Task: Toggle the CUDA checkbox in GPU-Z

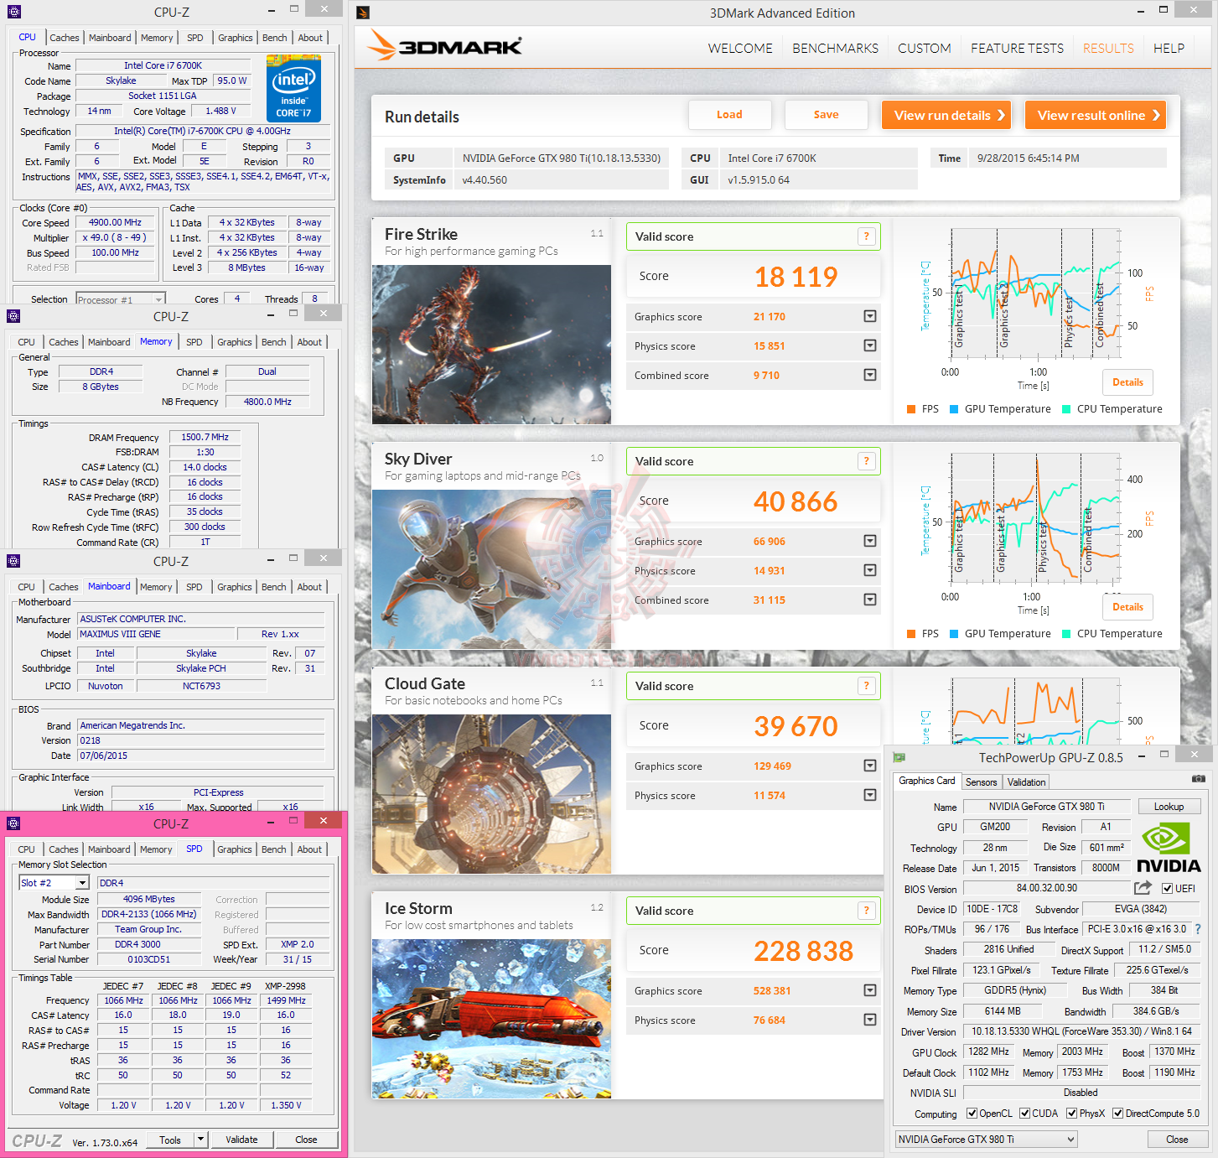Action: (x=1024, y=1114)
